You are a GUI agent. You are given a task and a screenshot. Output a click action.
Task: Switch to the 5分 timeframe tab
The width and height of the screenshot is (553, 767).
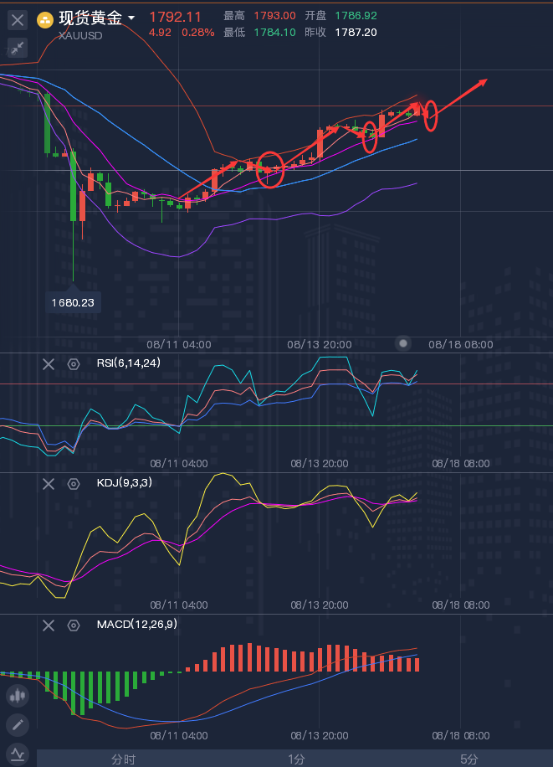click(469, 759)
